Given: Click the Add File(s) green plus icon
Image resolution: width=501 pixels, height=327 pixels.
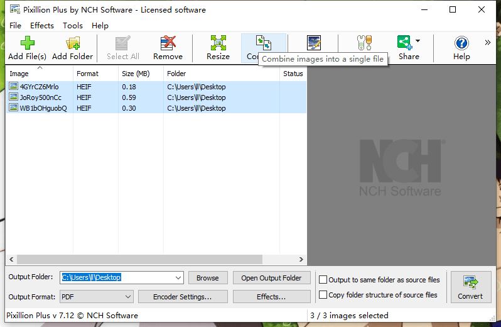Looking at the screenshot, I should click(27, 43).
